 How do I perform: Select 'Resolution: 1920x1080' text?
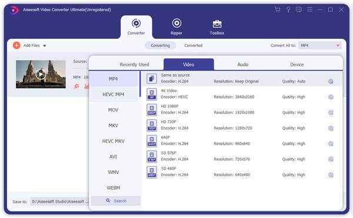coord(234,113)
